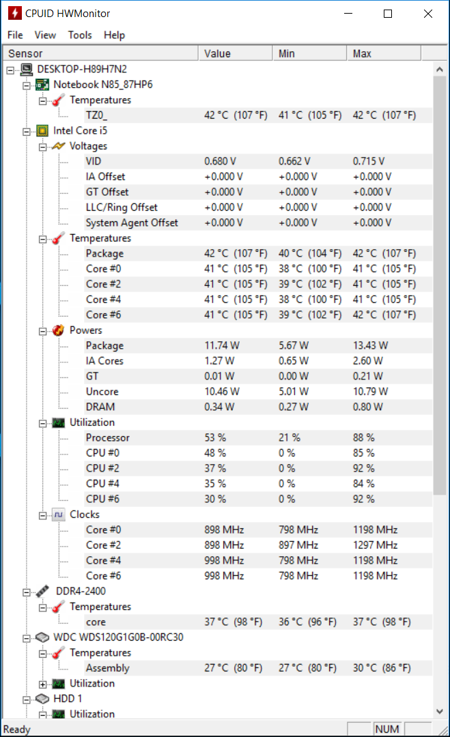
Task: Open the View menu
Action: click(45, 35)
